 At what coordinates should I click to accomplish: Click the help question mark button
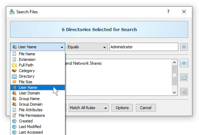[x=168, y=12]
